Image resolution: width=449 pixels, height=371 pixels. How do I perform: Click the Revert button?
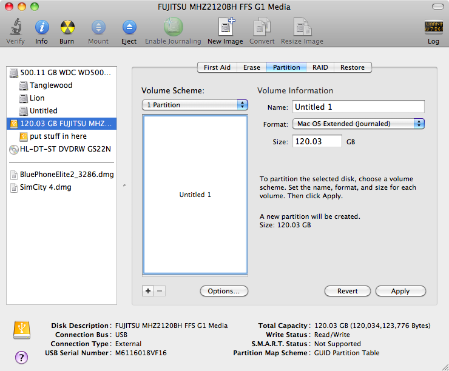(x=347, y=291)
